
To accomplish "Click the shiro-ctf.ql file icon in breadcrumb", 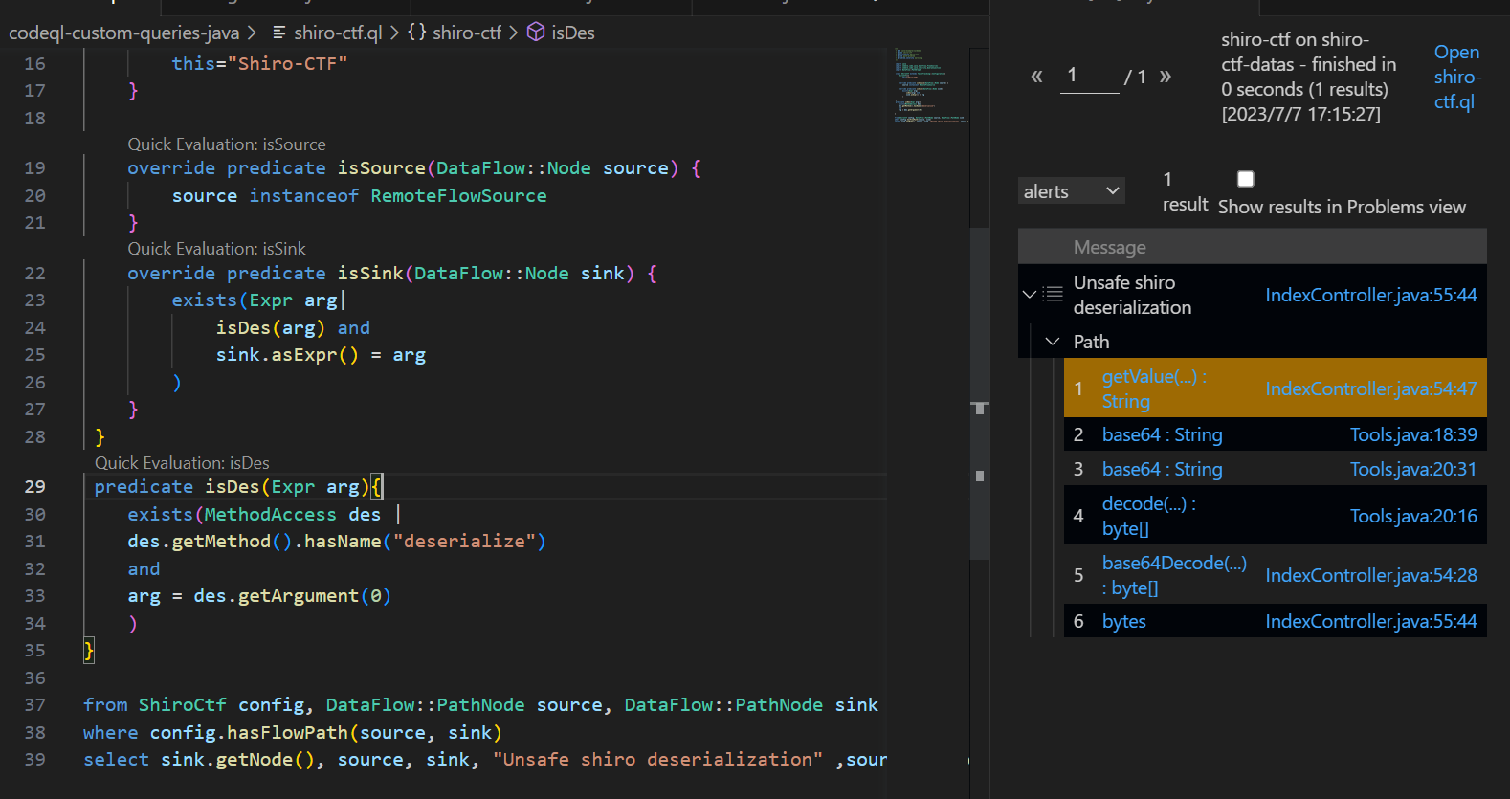I will pyautogui.click(x=279, y=33).
